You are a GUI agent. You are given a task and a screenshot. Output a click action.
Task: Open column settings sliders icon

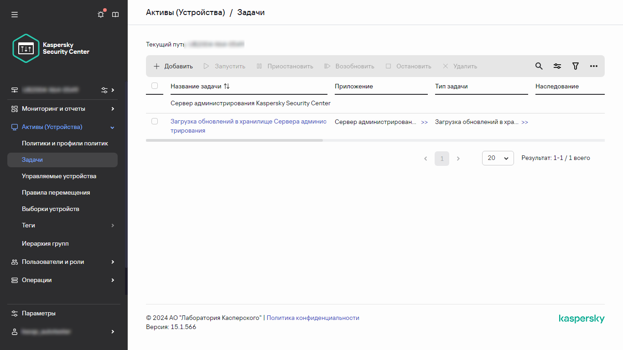[557, 66]
